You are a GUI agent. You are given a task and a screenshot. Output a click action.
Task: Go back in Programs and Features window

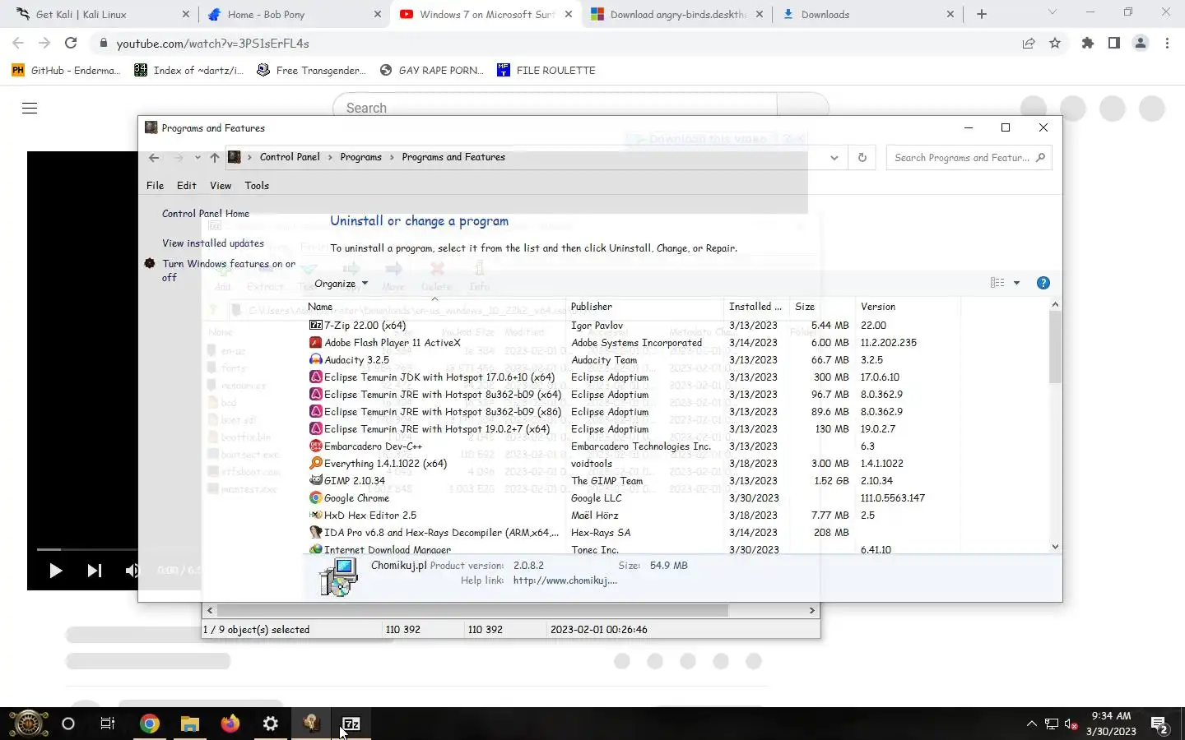[x=154, y=158]
